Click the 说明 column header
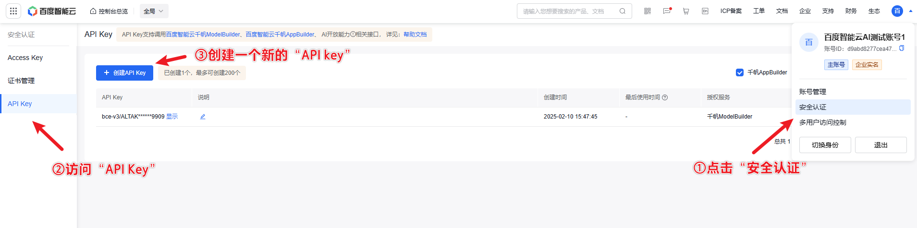This screenshot has width=917, height=228. tap(203, 97)
